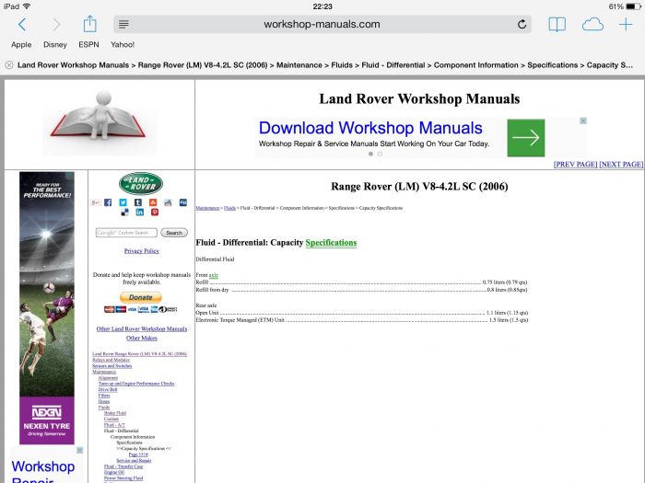Close the banner ad with its X
This screenshot has width=645, height=483.
tap(583, 121)
